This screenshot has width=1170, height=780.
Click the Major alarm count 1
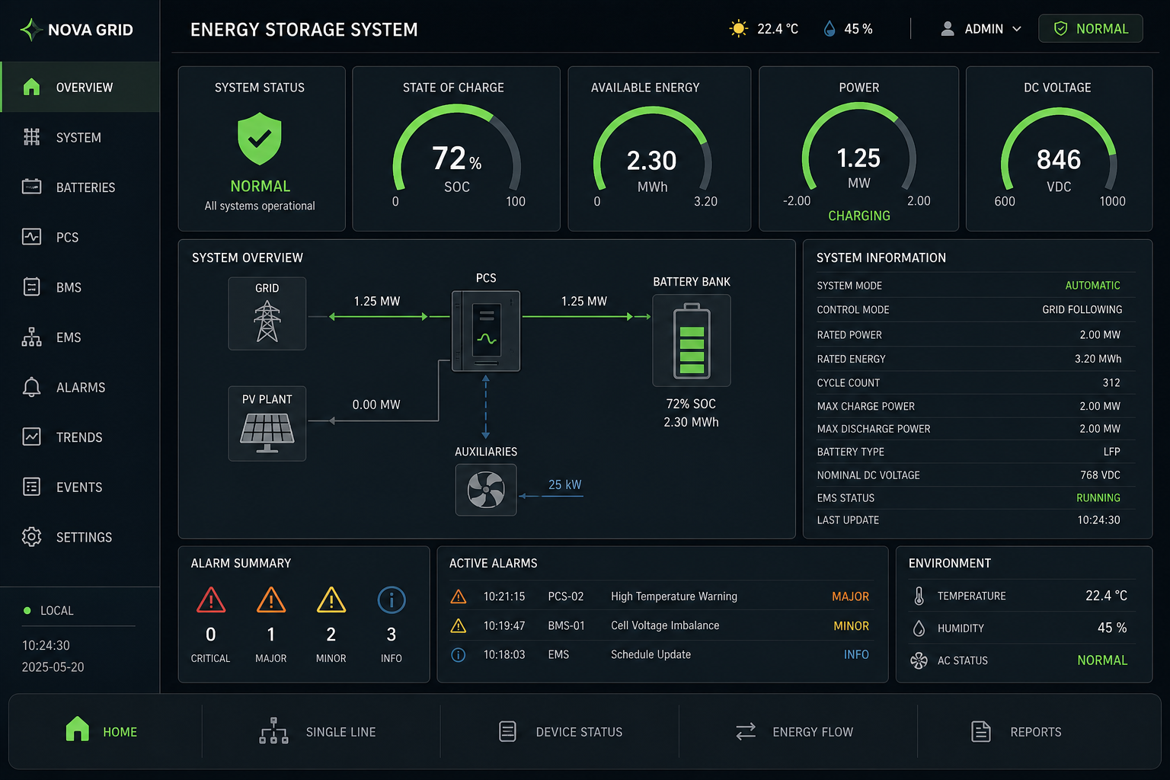pyautogui.click(x=271, y=635)
